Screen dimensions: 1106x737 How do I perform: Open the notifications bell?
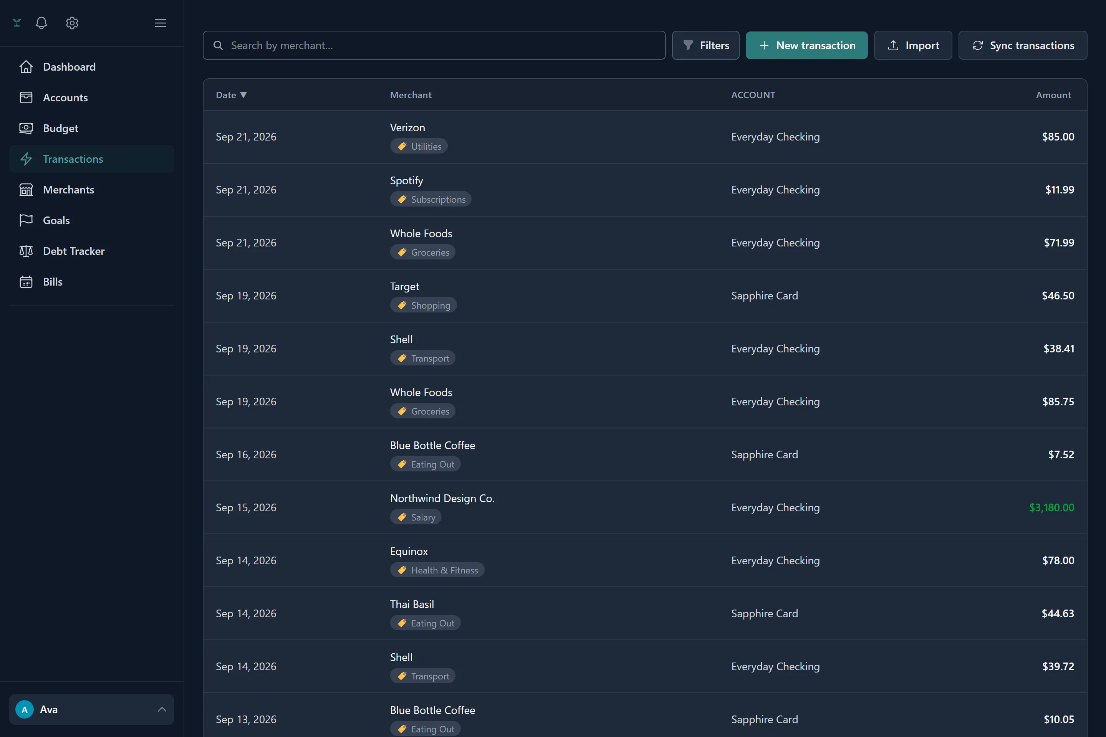[41, 23]
